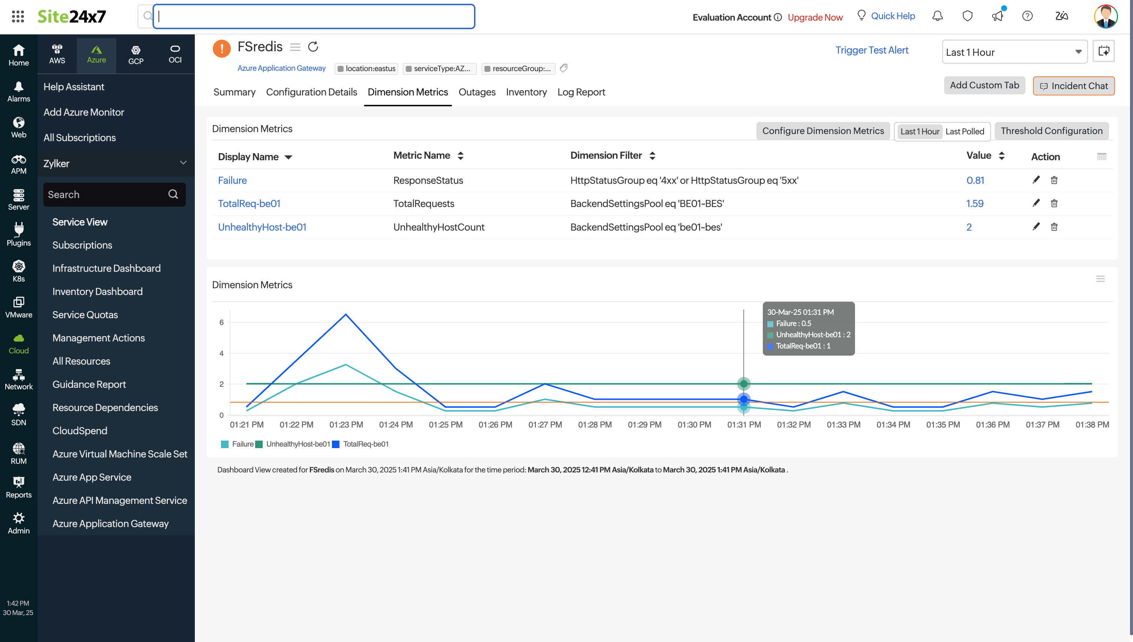Open the Alarms section in sidebar
This screenshot has width=1133, height=642.
[18, 91]
